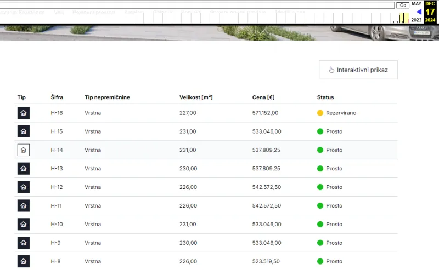Click the Wayback Machine Go button
This screenshot has height=270, width=439.
click(x=403, y=5)
